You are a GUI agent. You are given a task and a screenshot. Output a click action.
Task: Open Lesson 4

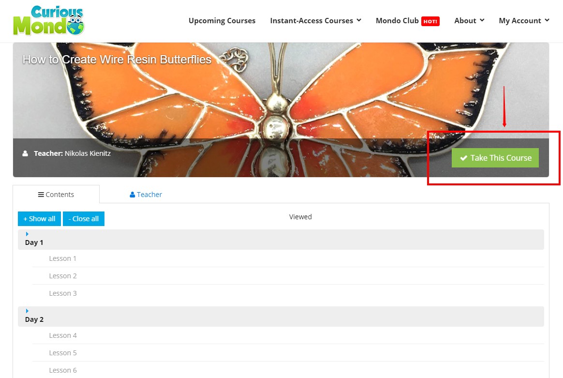pos(63,335)
